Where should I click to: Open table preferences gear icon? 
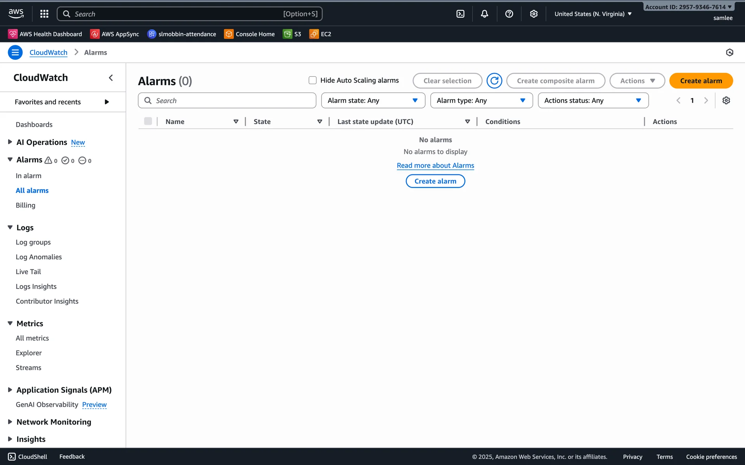(726, 100)
